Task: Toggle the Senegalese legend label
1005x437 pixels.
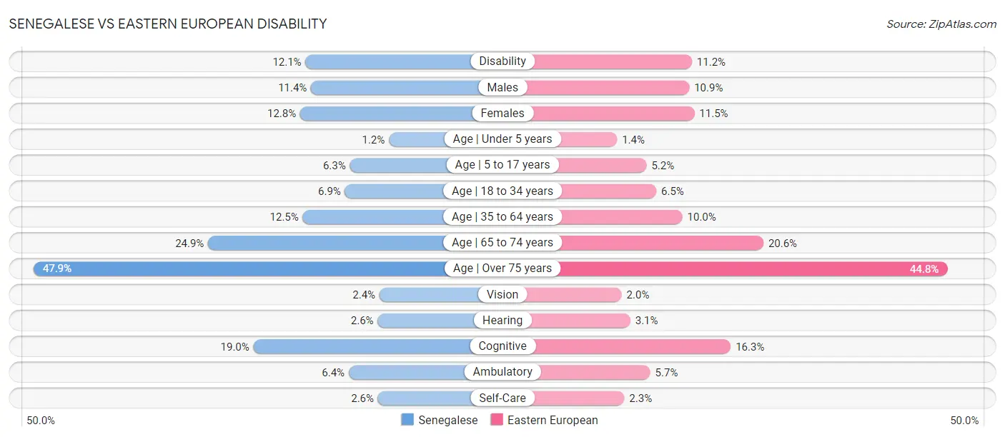Action: tap(447, 420)
